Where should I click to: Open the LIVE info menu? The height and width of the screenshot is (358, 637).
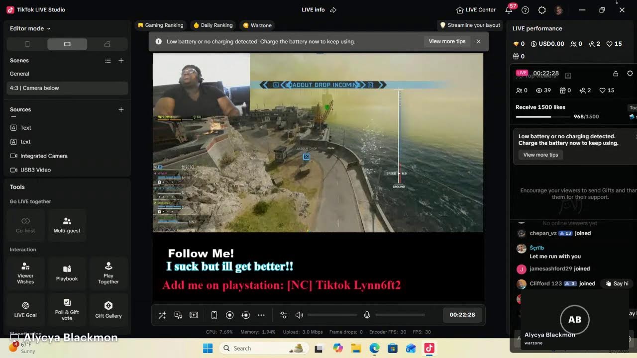point(313,9)
